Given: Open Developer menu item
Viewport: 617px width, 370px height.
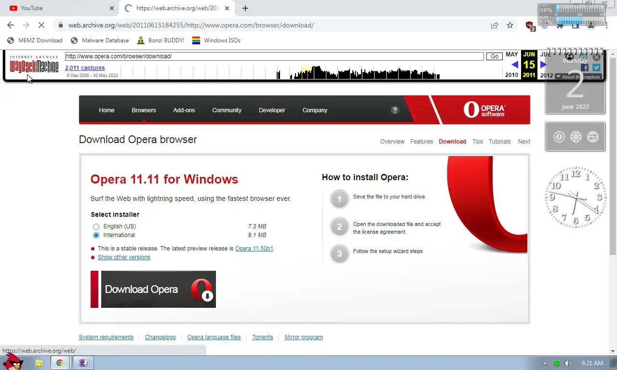Looking at the screenshot, I should [272, 110].
